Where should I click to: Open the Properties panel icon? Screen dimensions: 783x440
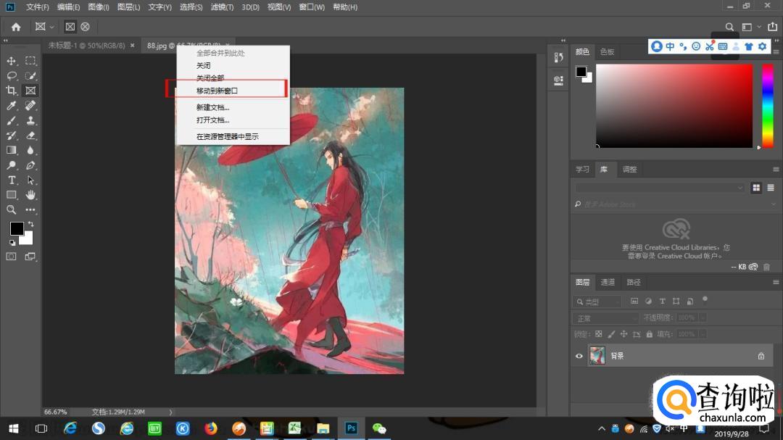click(559, 80)
